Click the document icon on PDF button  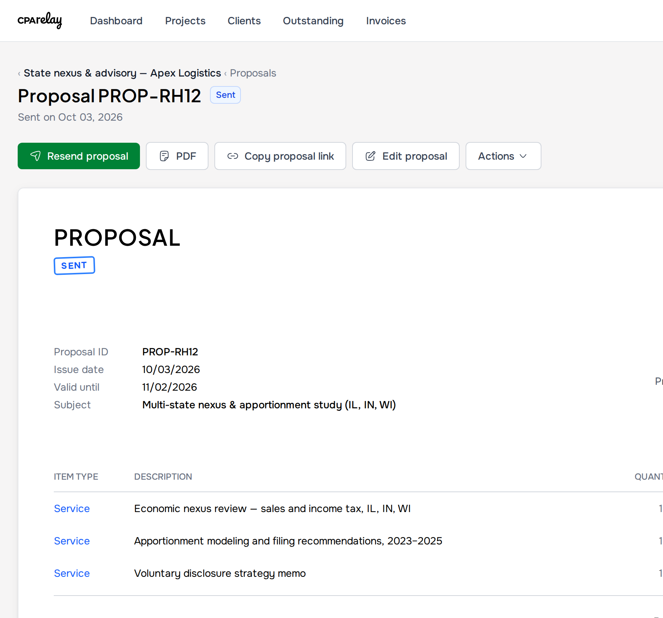(164, 156)
